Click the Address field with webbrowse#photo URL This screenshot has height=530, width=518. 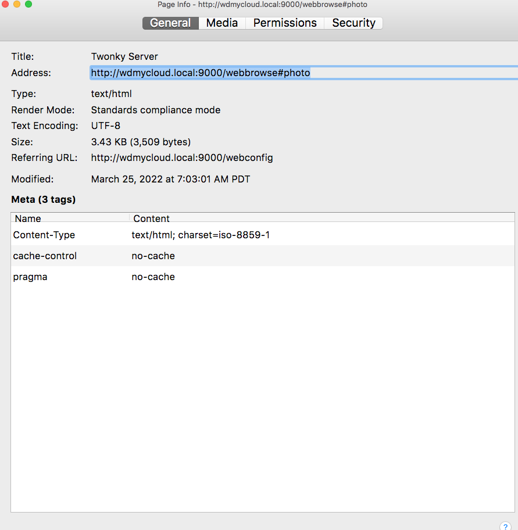pyautogui.click(x=303, y=73)
